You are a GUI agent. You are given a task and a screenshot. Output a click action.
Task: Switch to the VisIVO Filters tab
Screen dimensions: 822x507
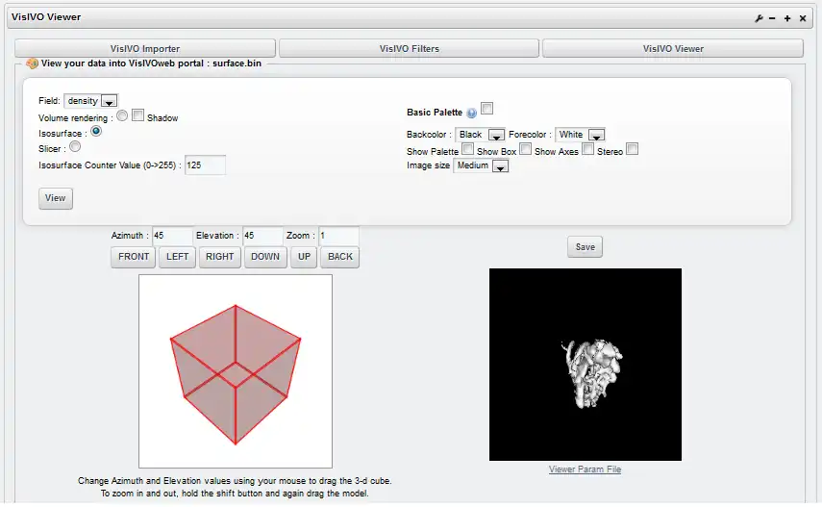pyautogui.click(x=409, y=48)
